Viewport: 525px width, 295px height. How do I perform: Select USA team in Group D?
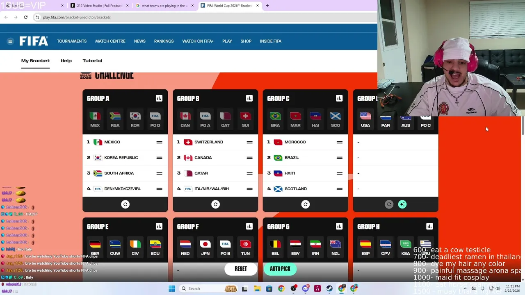coord(365,120)
